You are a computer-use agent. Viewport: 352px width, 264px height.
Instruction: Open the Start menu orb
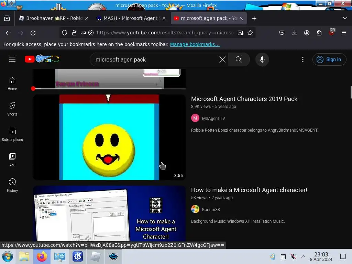[x=8, y=256]
